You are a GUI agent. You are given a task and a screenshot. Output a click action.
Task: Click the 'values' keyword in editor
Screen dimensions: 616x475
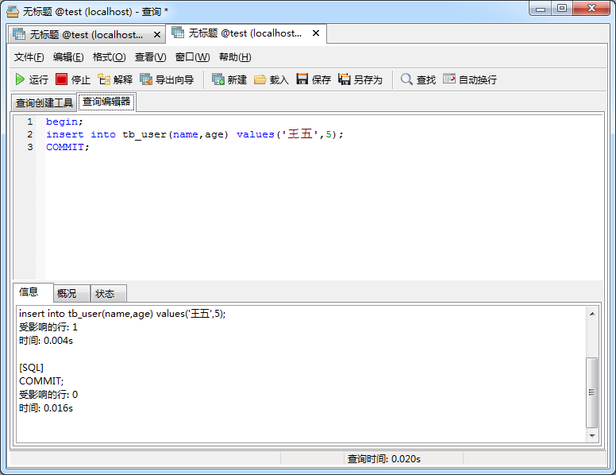tap(256, 134)
